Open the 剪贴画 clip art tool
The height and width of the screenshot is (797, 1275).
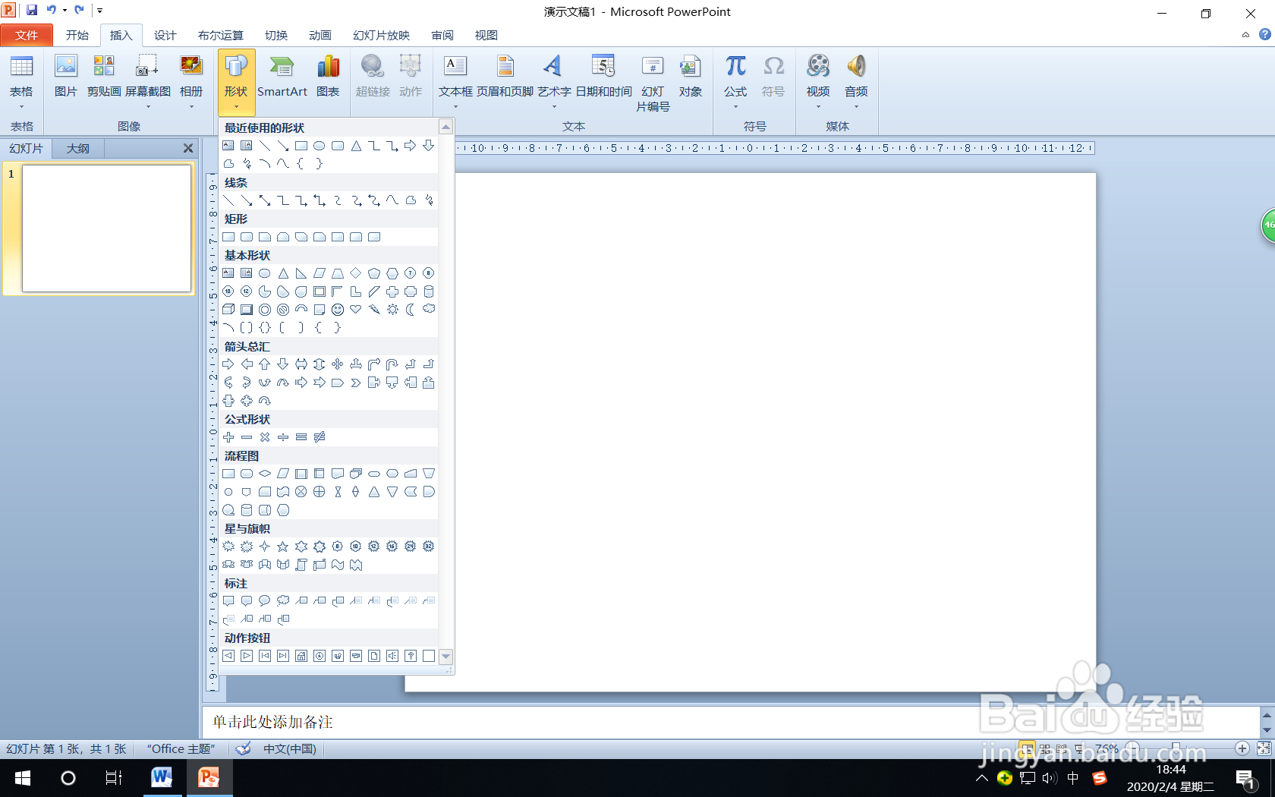pos(104,77)
